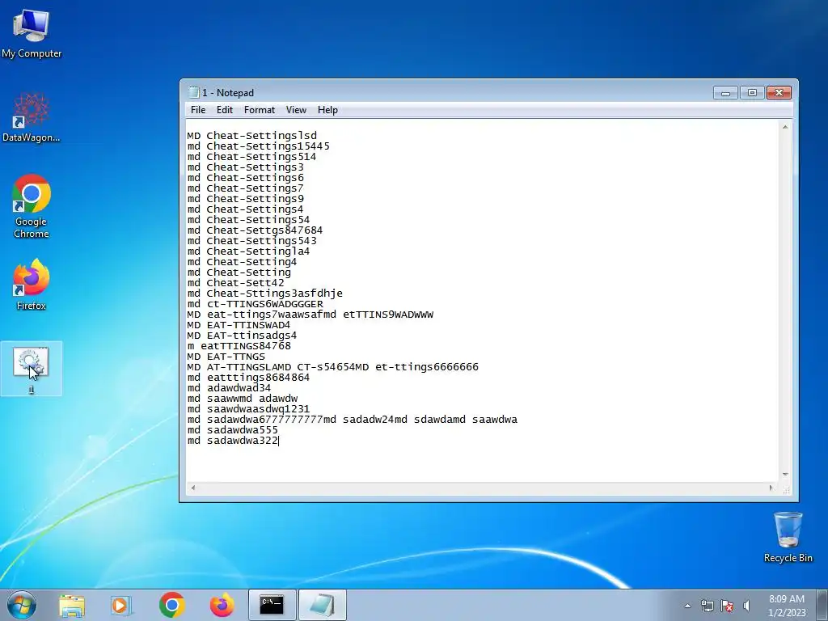Close the Notepad window

[779, 93]
